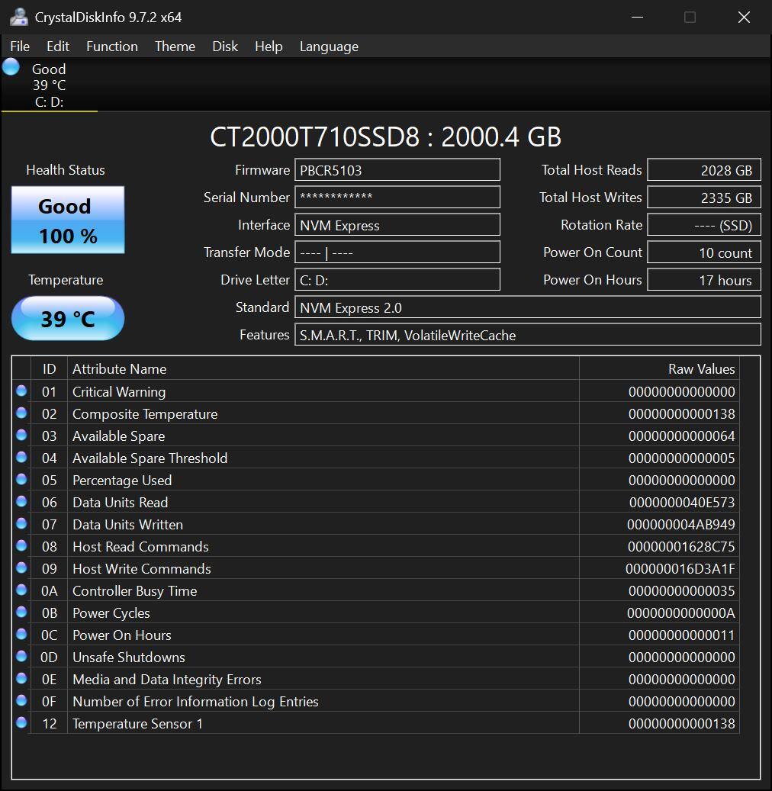Screen dimensions: 772x791
Task: Open the Theme menu
Action: coord(175,47)
